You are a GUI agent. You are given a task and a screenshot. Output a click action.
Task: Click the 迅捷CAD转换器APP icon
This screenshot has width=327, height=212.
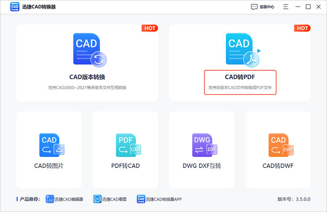(141, 199)
